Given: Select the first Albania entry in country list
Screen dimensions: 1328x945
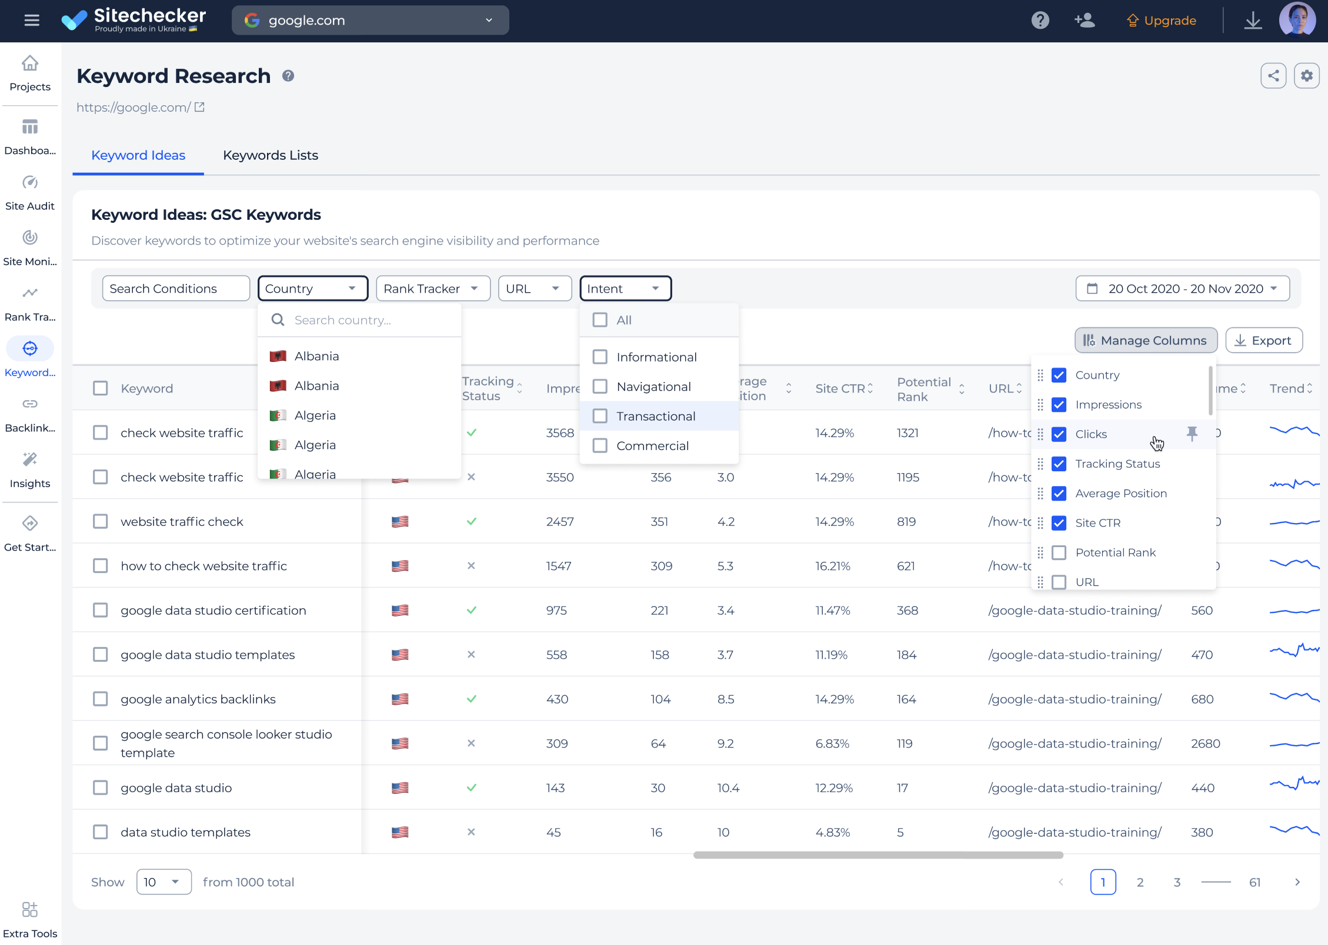Looking at the screenshot, I should [x=359, y=356].
